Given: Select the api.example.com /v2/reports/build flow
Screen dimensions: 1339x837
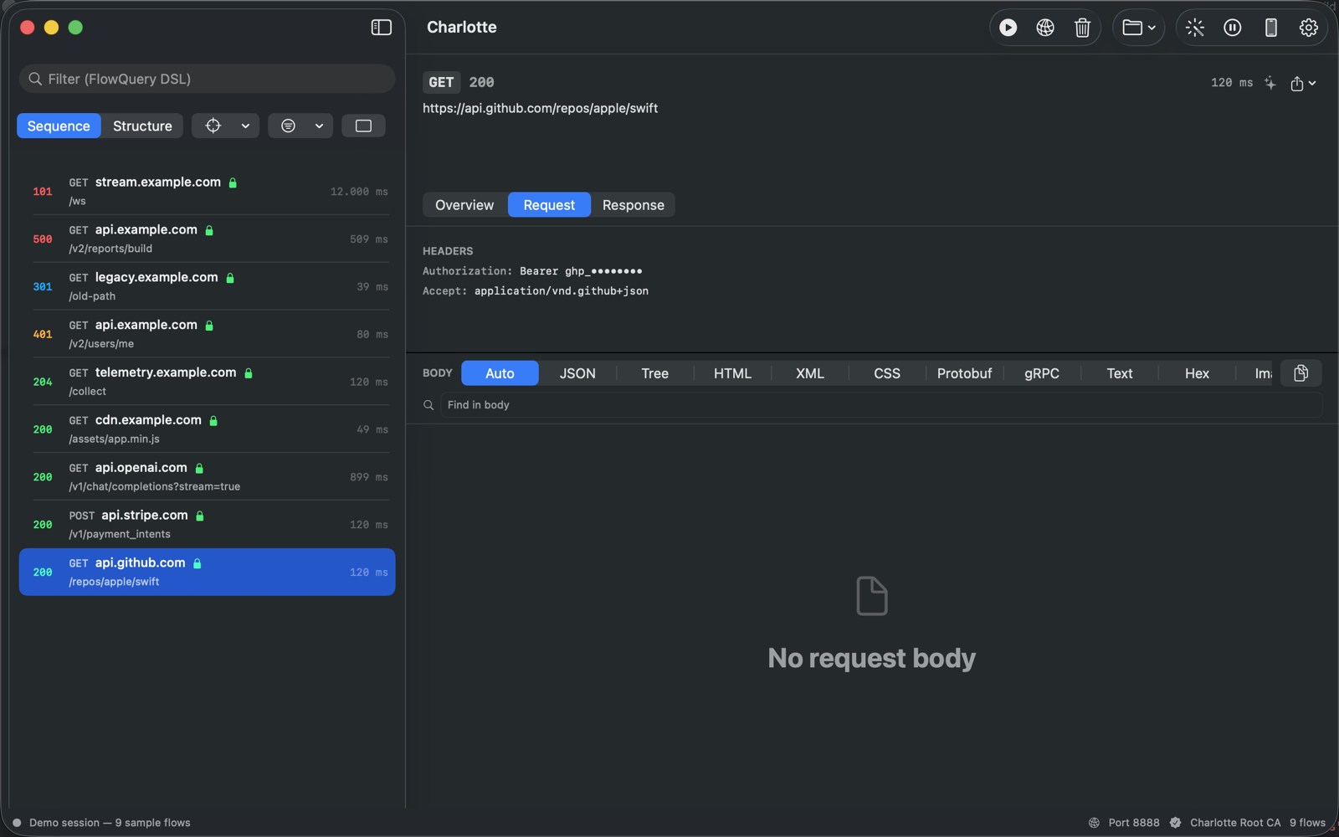Looking at the screenshot, I should 207,239.
